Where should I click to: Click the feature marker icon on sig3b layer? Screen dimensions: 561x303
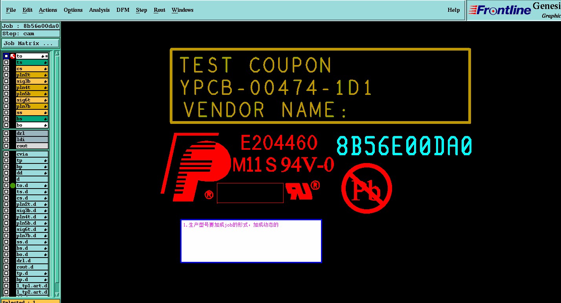46,81
